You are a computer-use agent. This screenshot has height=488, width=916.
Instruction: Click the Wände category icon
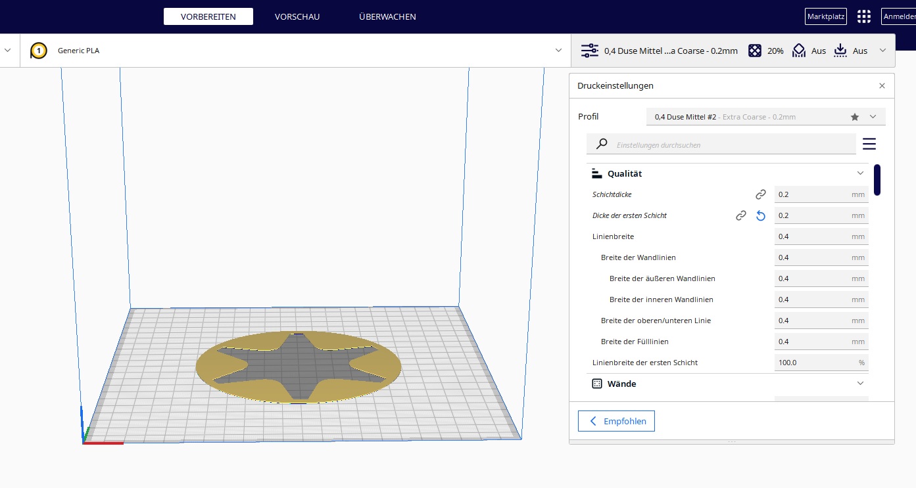pos(597,384)
